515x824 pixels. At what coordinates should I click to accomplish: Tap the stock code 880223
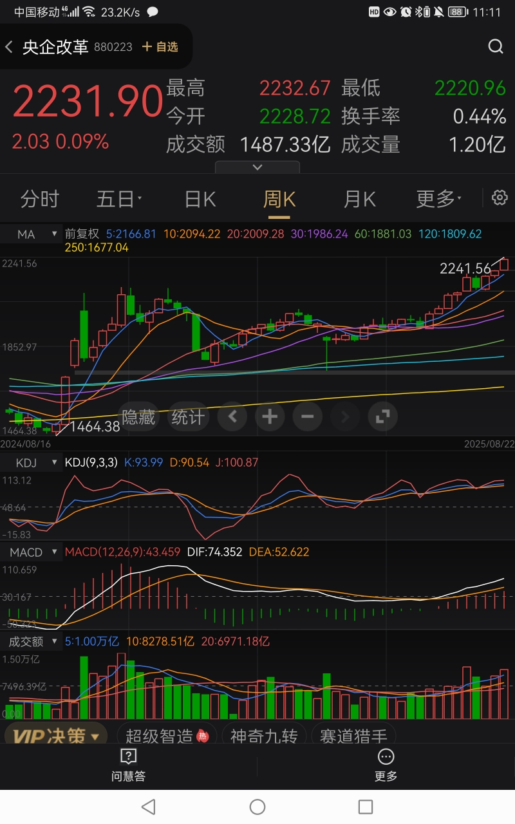click(113, 47)
